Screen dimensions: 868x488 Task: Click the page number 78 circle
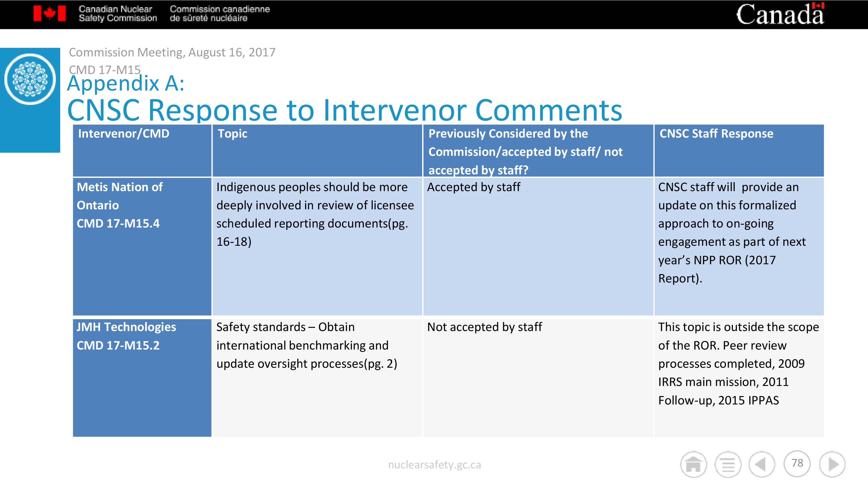[x=797, y=463]
